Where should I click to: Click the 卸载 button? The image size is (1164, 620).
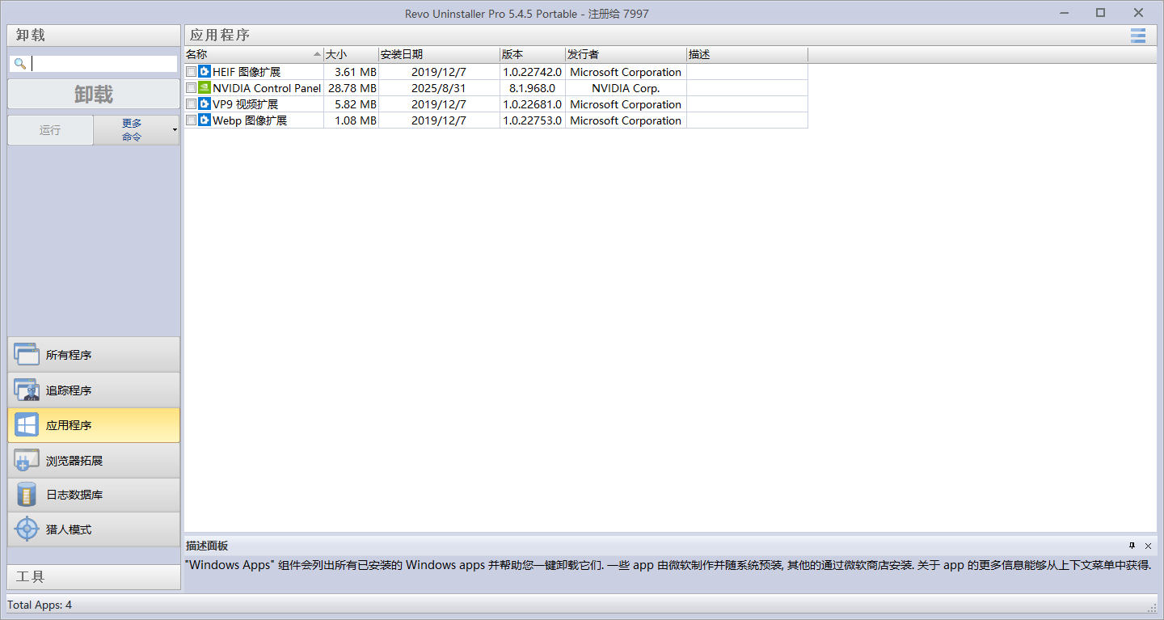point(94,94)
